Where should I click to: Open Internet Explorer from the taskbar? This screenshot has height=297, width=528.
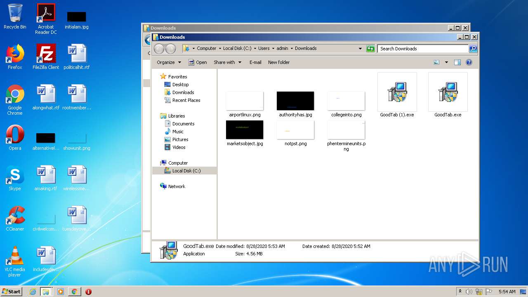[x=33, y=292]
